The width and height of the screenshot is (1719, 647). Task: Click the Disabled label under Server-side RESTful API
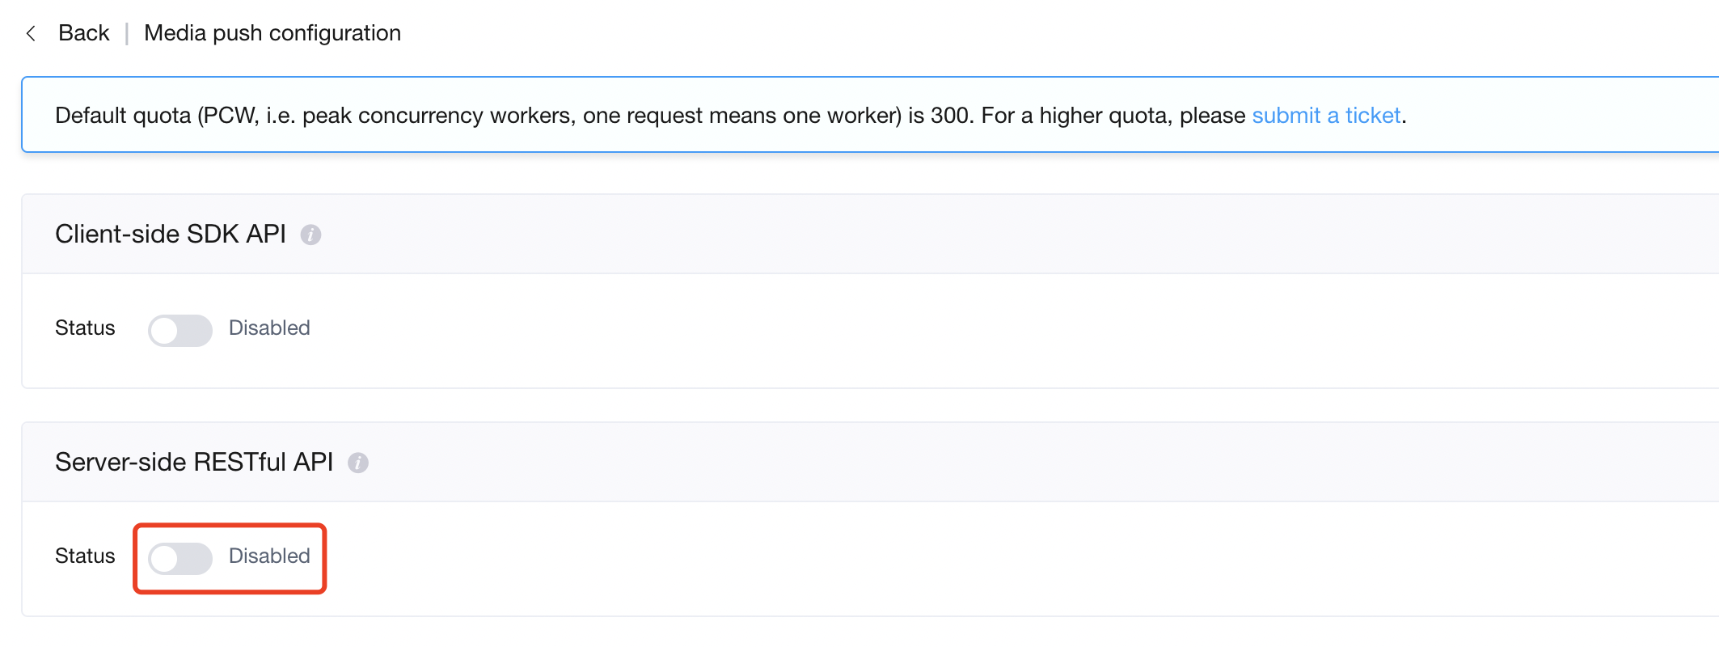269,556
